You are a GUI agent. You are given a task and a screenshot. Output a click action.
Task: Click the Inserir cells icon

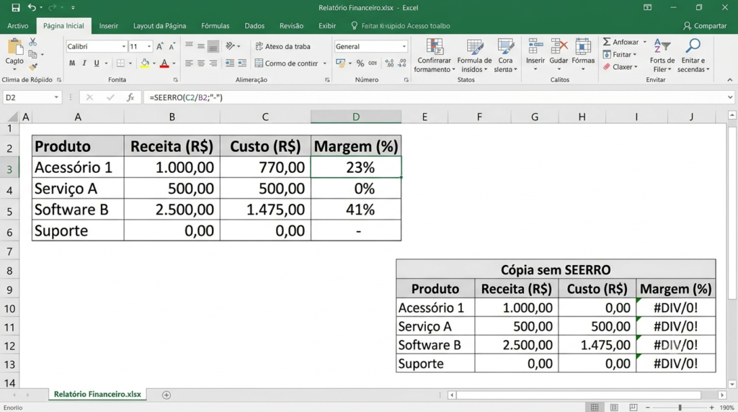point(535,47)
